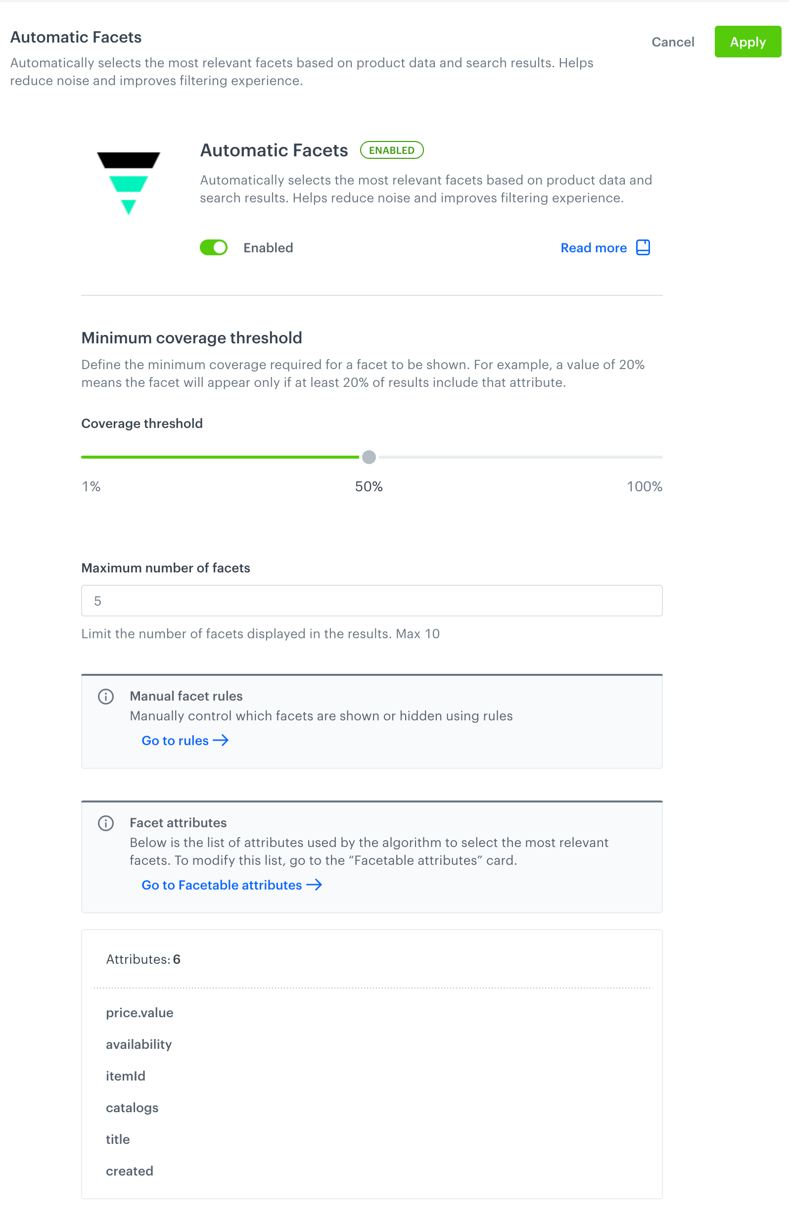Click the book icon beside Read more

(643, 247)
